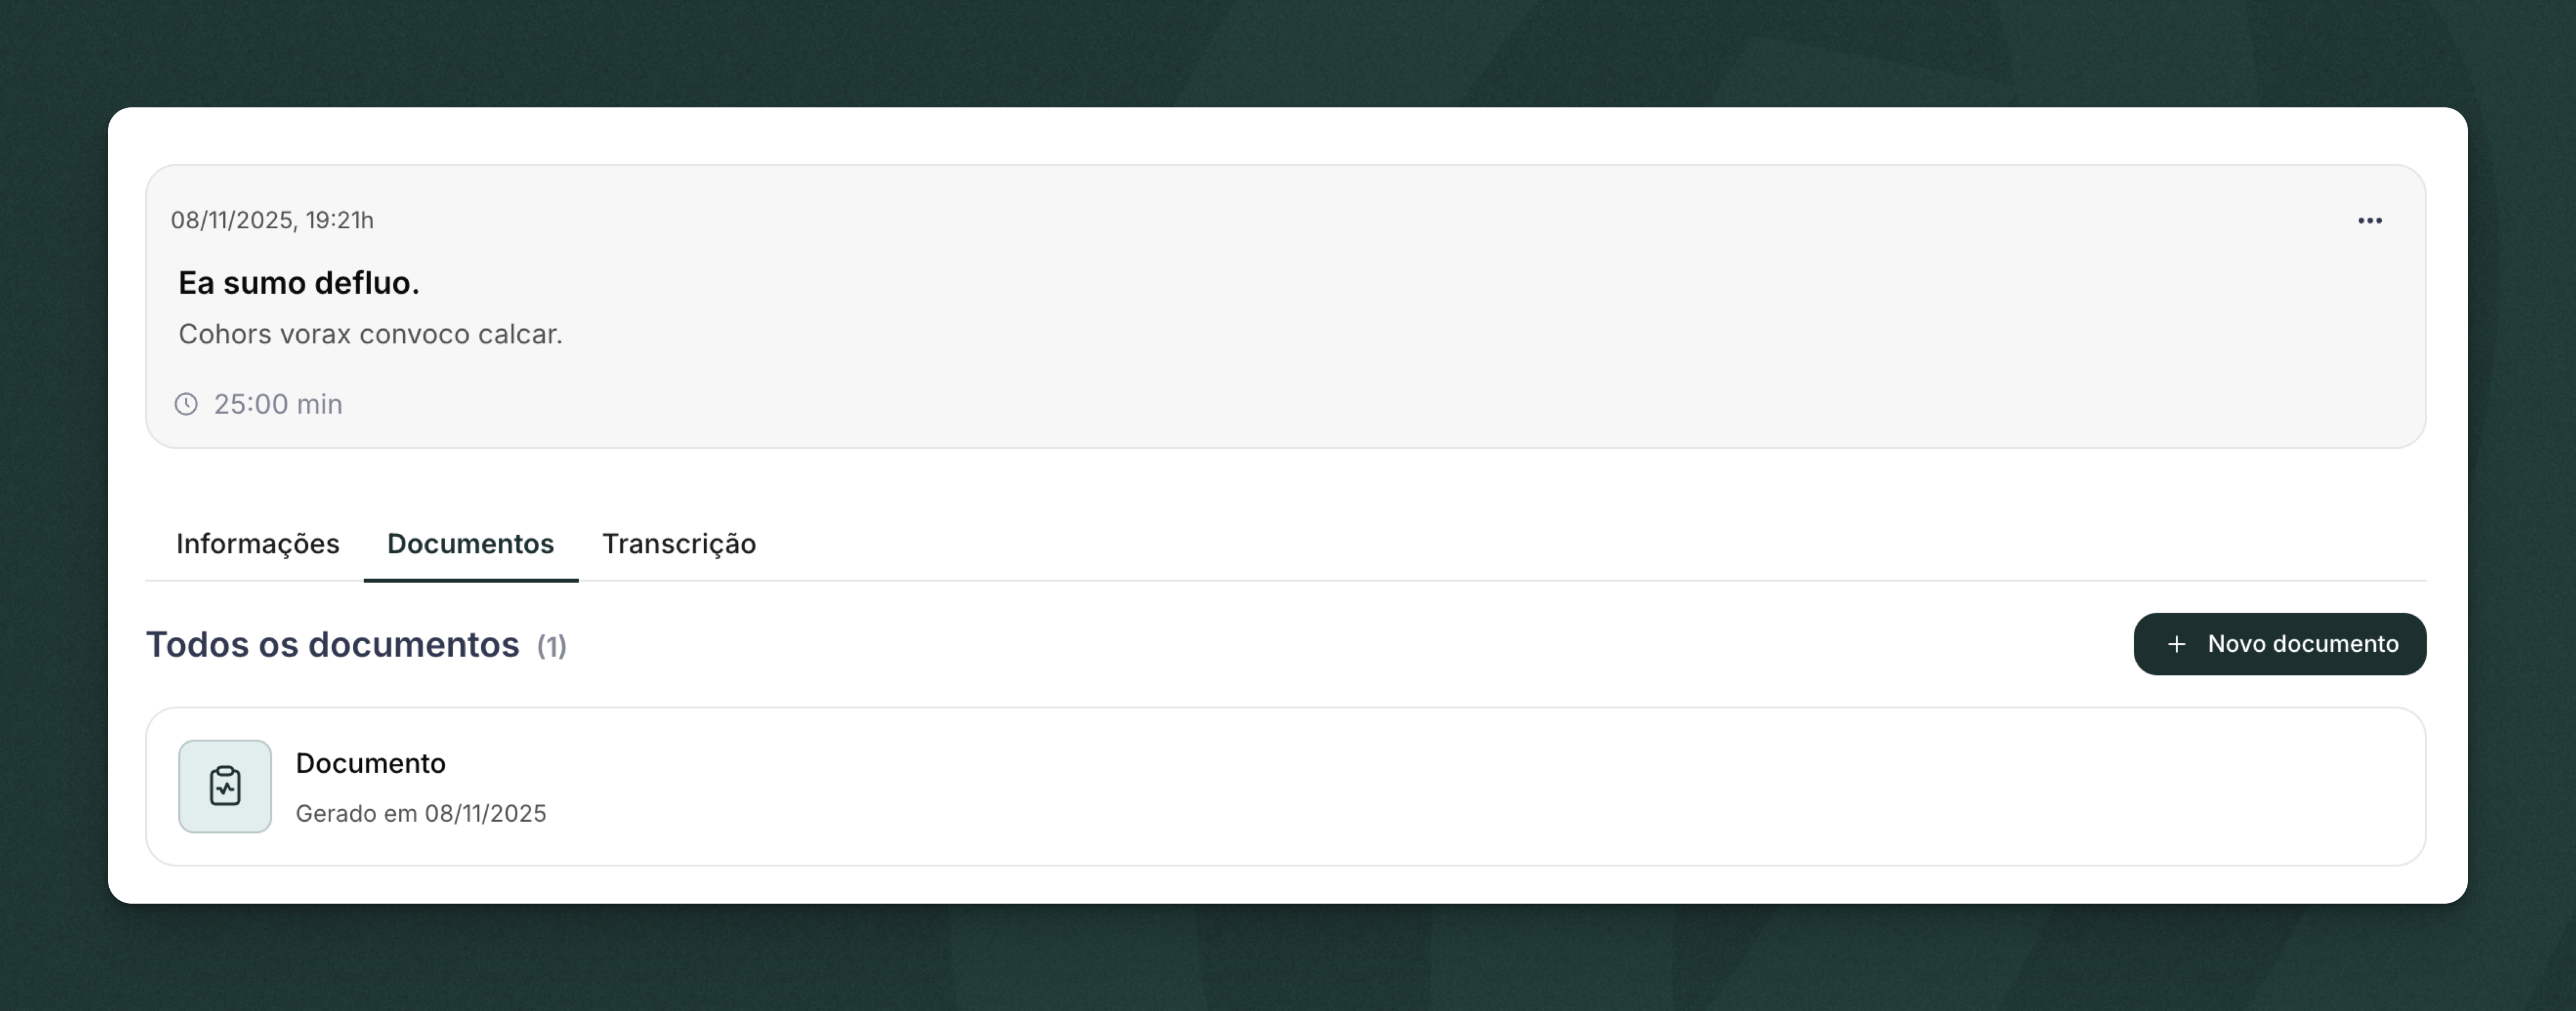The height and width of the screenshot is (1011, 2576).
Task: Click the Gerado em label's date portion
Action: (x=485, y=813)
